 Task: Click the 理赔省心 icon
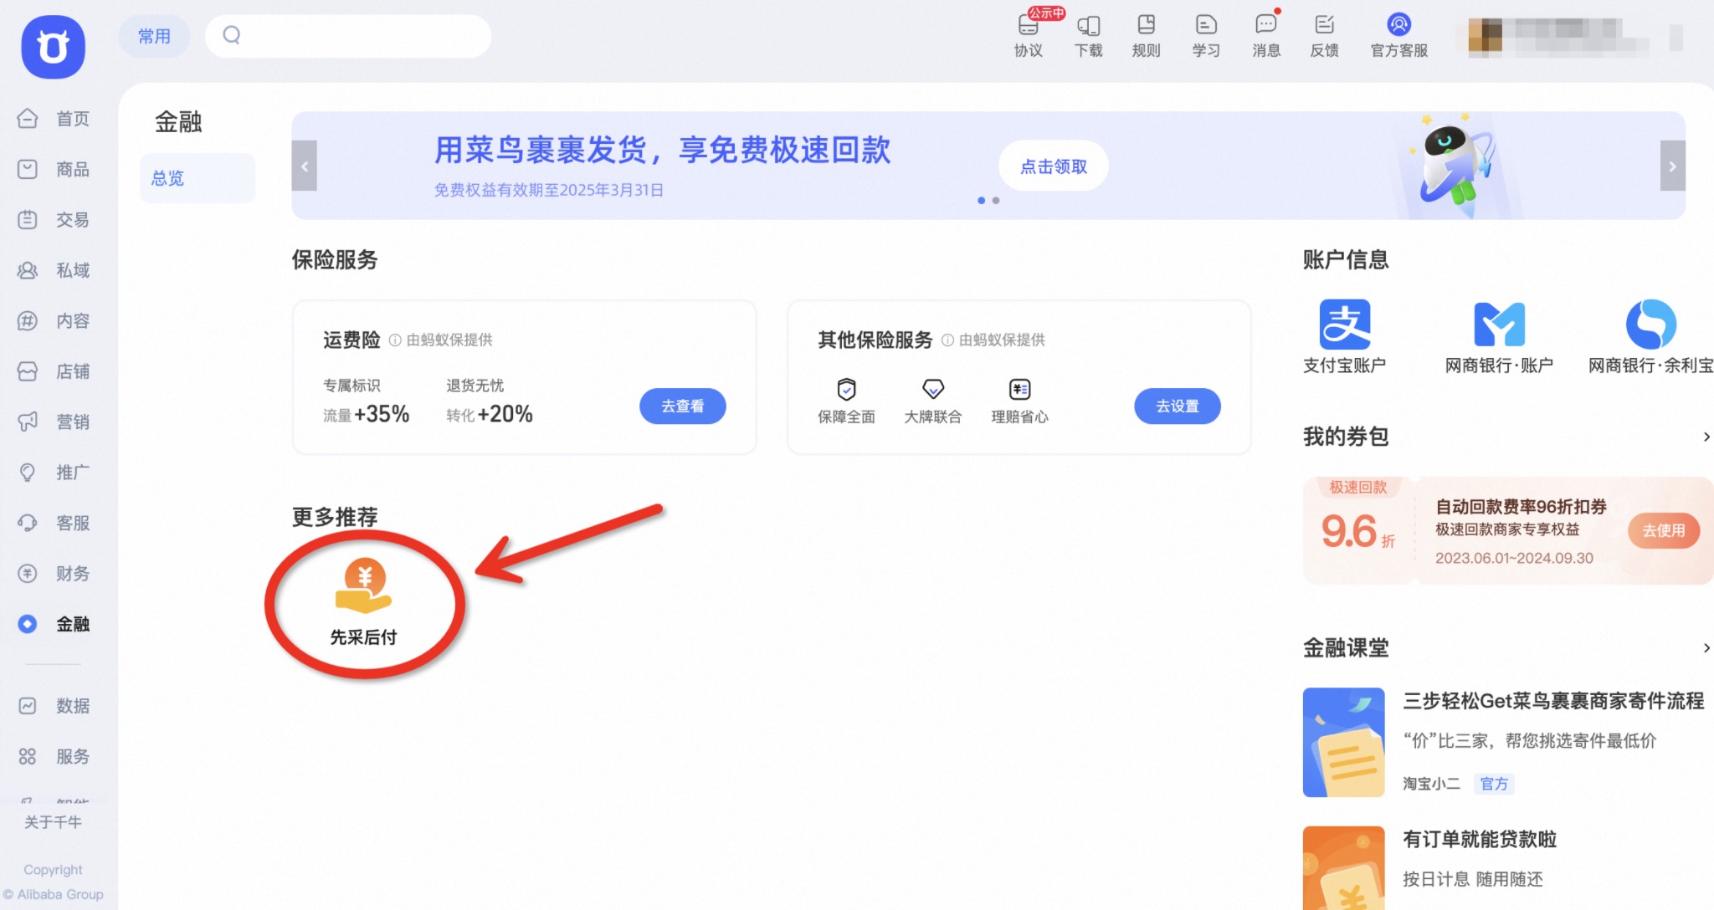[1019, 389]
